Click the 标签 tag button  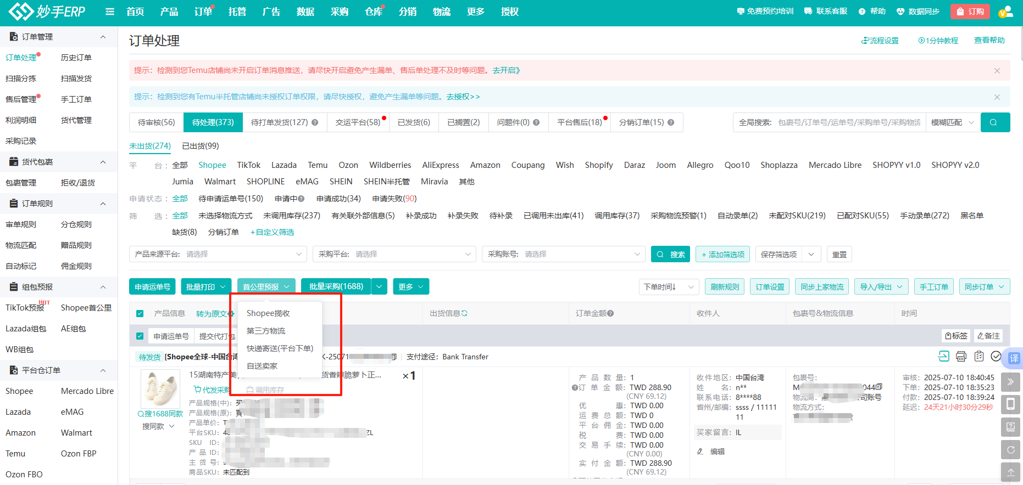pos(957,336)
